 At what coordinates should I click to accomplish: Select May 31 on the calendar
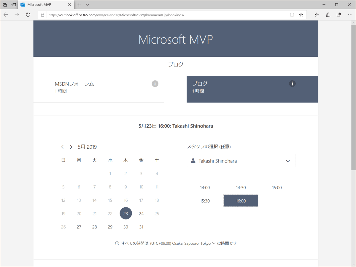click(x=141, y=227)
